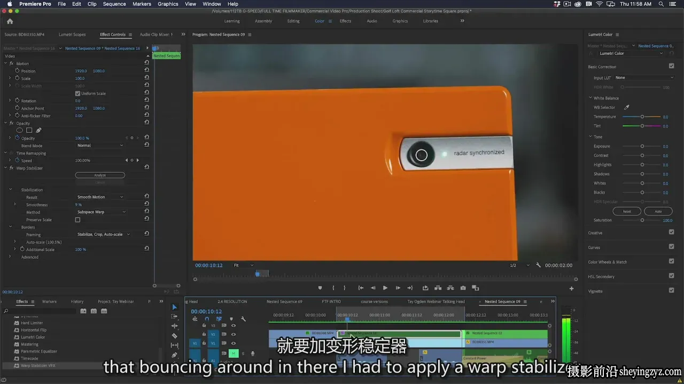Open timeline display settings wrench
684x384 pixels.
coord(243,319)
